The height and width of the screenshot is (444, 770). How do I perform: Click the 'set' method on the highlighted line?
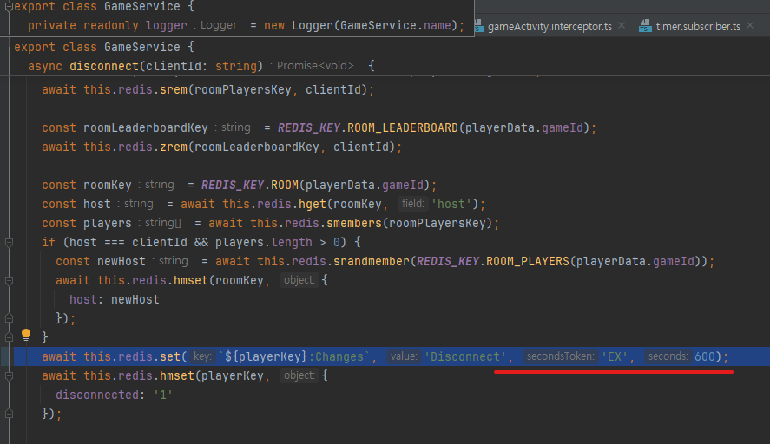(x=170, y=356)
